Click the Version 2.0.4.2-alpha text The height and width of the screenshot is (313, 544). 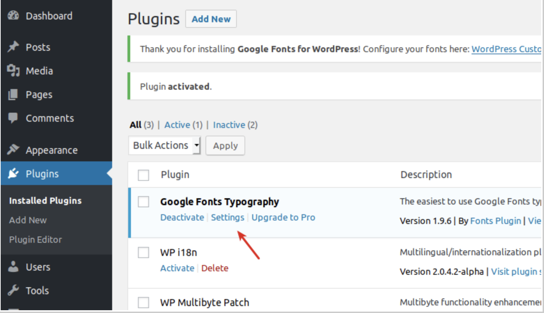pos(442,272)
